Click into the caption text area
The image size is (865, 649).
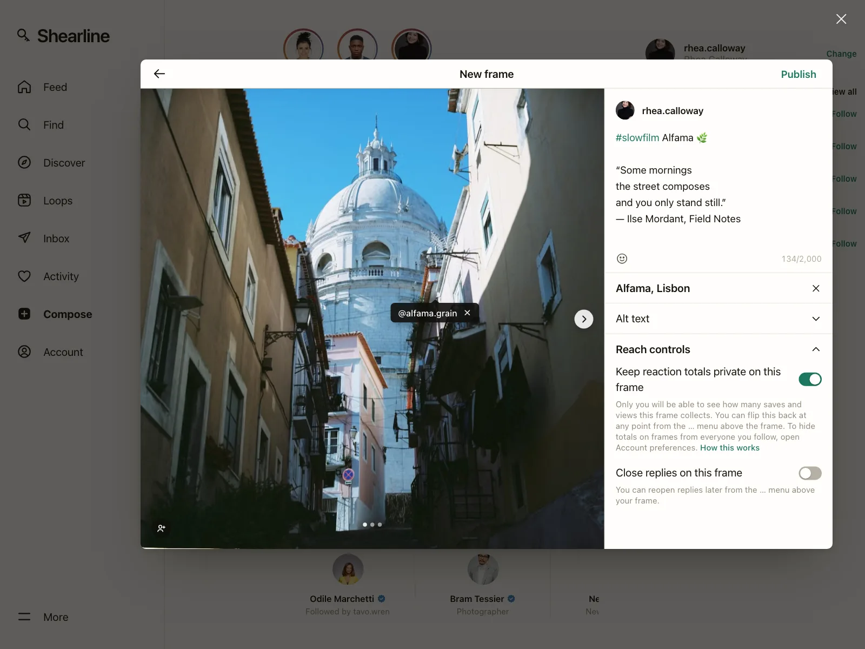tap(718, 187)
